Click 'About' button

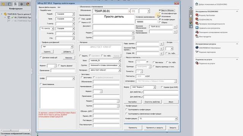(171, 102)
